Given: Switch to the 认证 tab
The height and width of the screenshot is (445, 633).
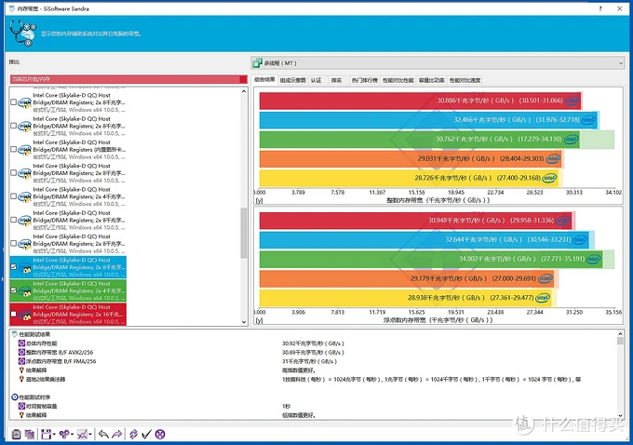Looking at the screenshot, I should point(316,80).
